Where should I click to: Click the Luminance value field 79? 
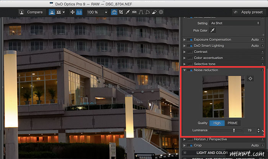coord(250,130)
